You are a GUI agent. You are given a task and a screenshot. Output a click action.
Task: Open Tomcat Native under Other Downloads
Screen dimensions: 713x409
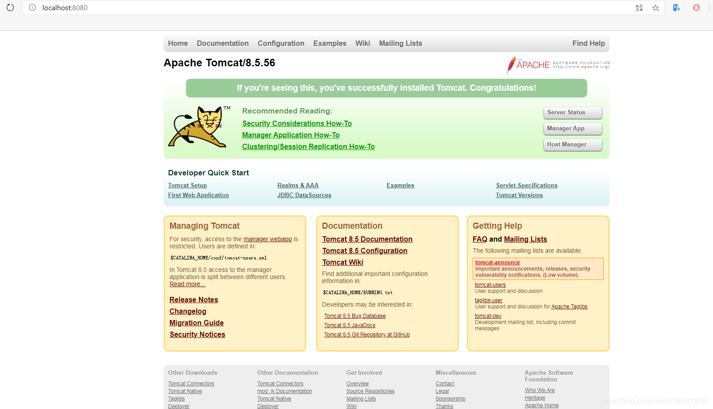click(x=185, y=391)
